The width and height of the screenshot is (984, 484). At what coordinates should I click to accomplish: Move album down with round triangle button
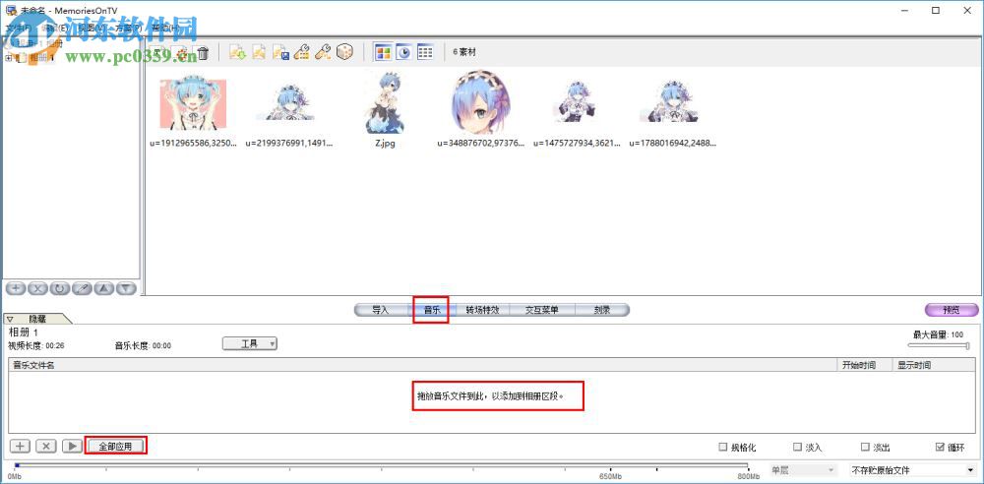(x=126, y=288)
